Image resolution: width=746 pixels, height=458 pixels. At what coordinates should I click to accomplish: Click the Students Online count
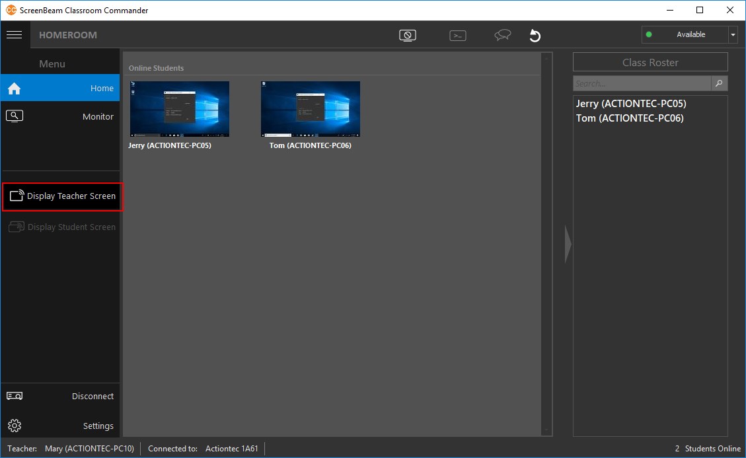coord(708,449)
